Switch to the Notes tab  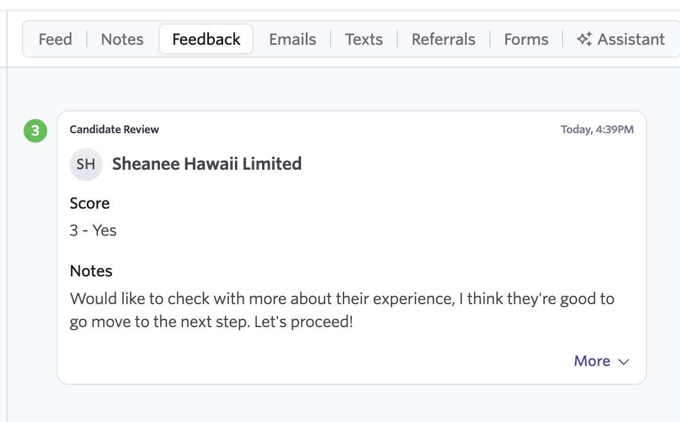[x=122, y=39]
